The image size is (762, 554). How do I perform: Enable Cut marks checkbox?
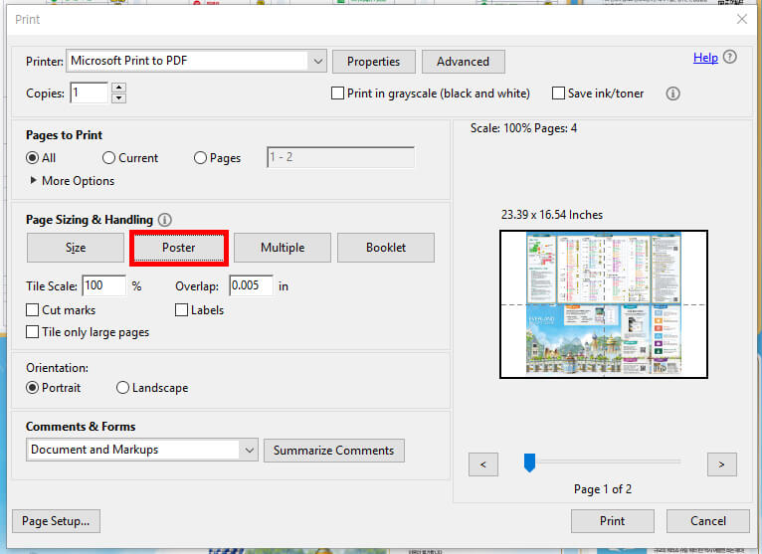[x=32, y=310]
